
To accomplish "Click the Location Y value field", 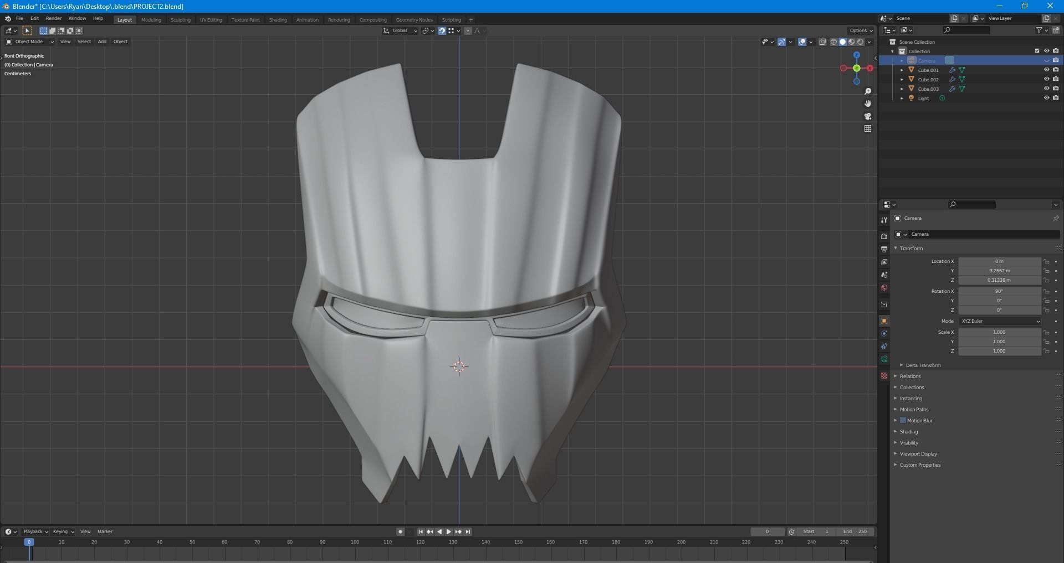I will (1000, 271).
